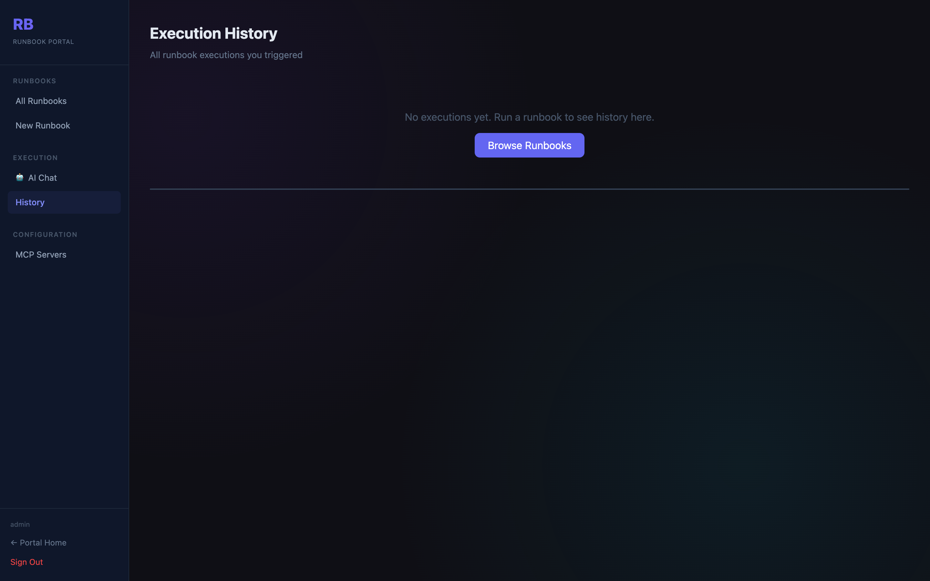Click the empty-state message about no executions
The image size is (930, 581).
tap(529, 117)
